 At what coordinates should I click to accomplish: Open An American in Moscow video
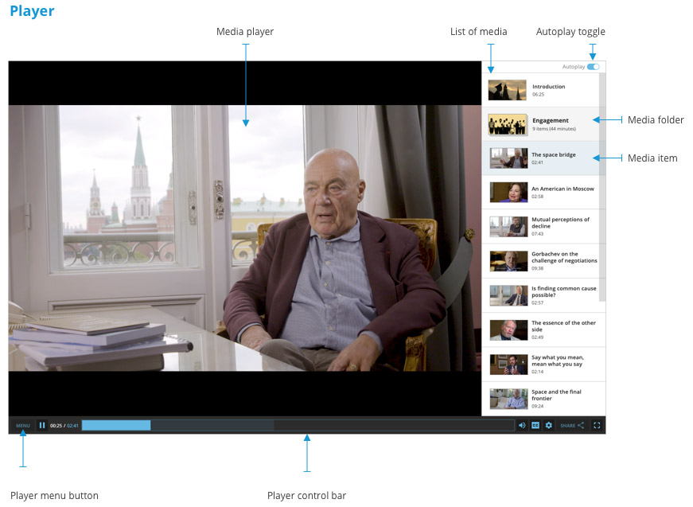(541, 192)
